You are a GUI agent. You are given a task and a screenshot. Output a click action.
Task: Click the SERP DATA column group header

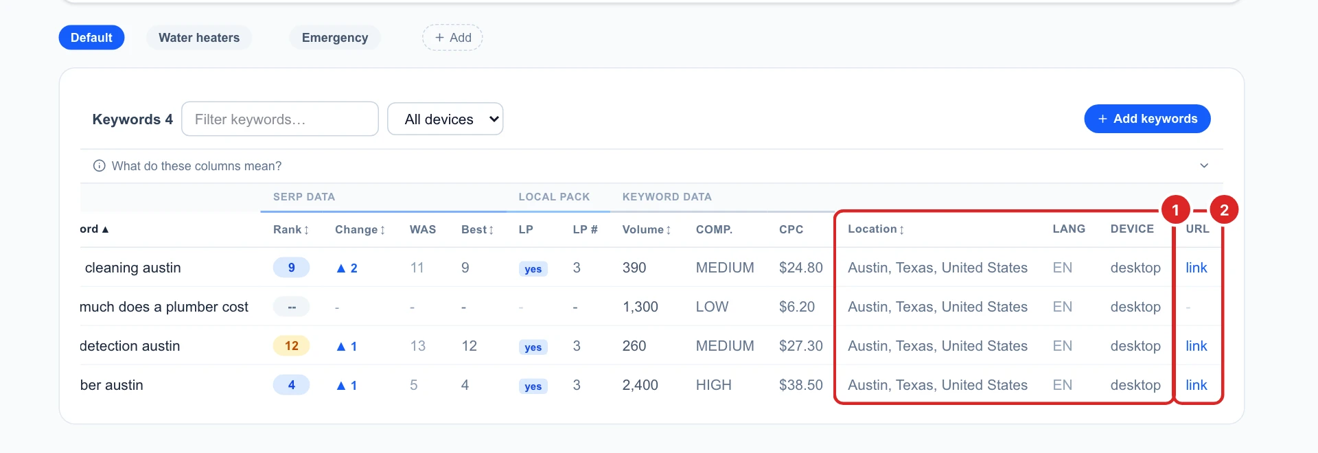[304, 197]
